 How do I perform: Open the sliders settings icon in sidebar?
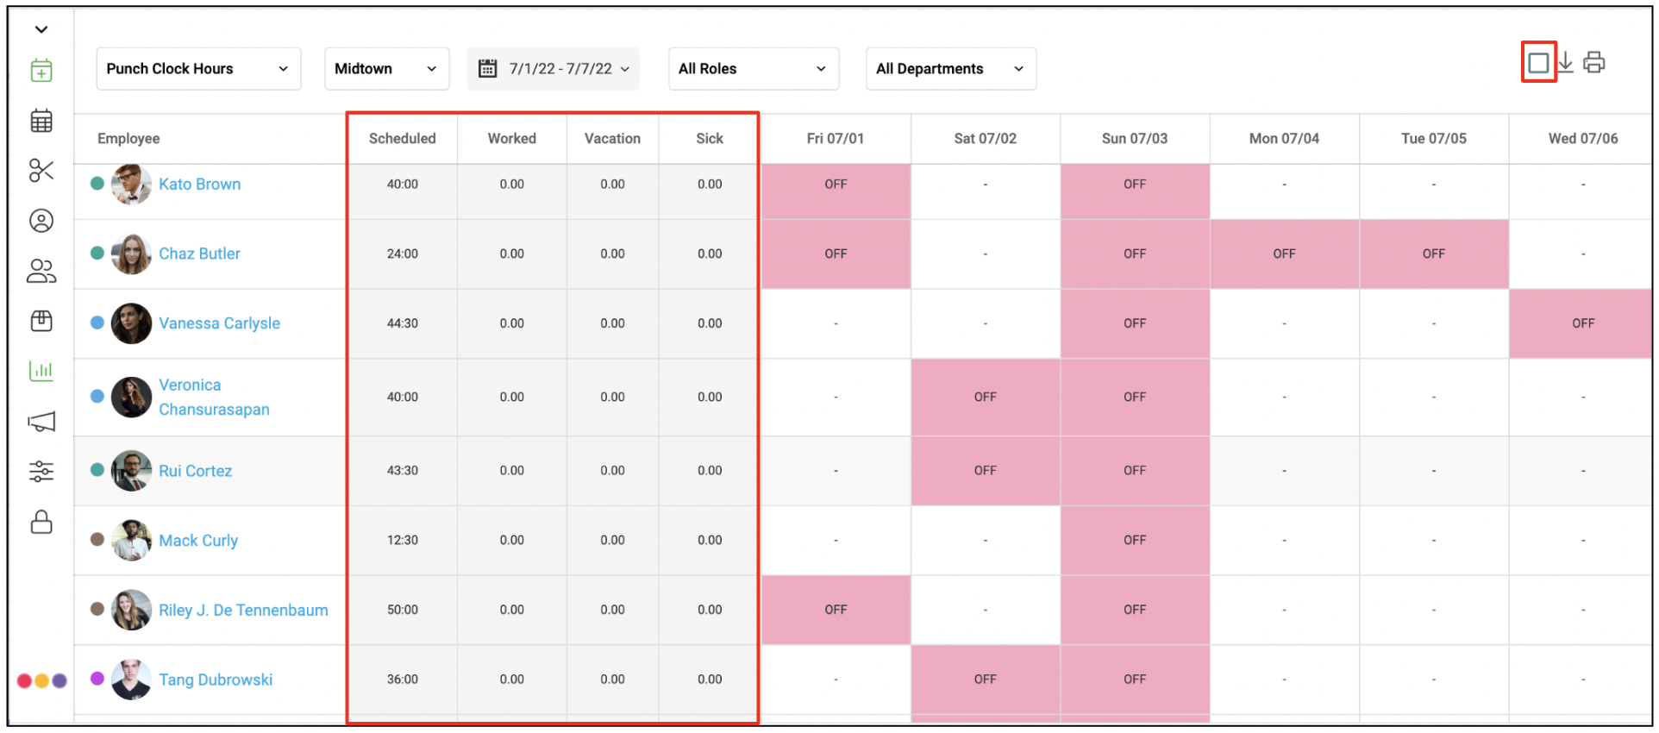tap(41, 472)
